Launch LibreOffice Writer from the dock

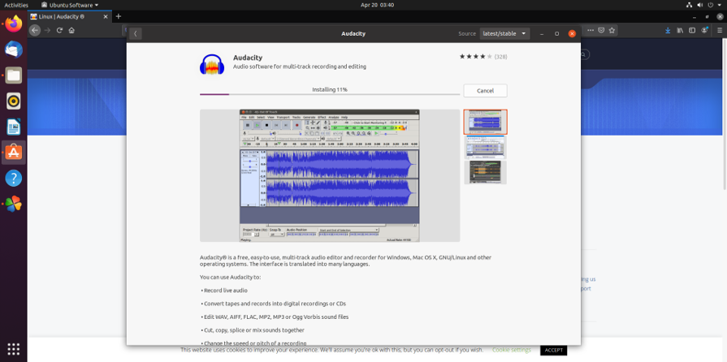(13, 127)
